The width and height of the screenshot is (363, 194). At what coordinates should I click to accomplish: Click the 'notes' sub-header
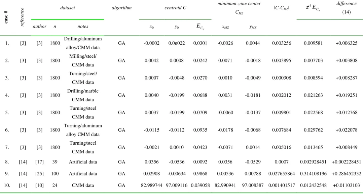click(x=83, y=27)
